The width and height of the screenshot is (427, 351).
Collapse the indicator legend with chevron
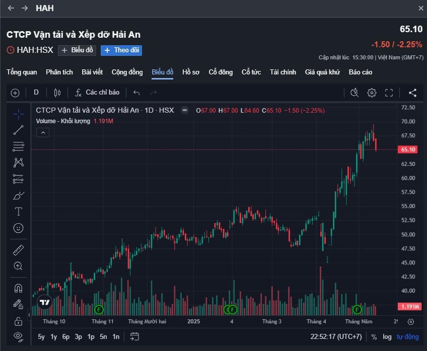[x=42, y=133]
